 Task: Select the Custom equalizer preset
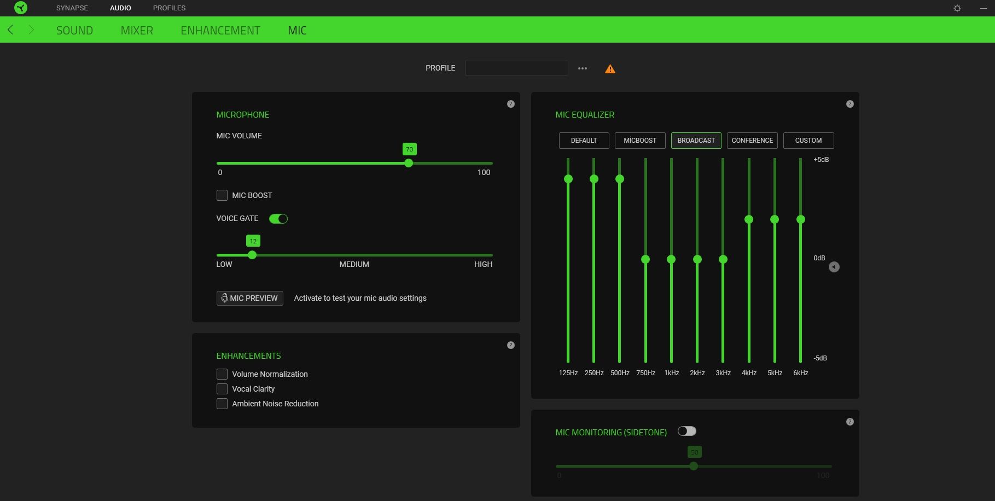coord(808,141)
